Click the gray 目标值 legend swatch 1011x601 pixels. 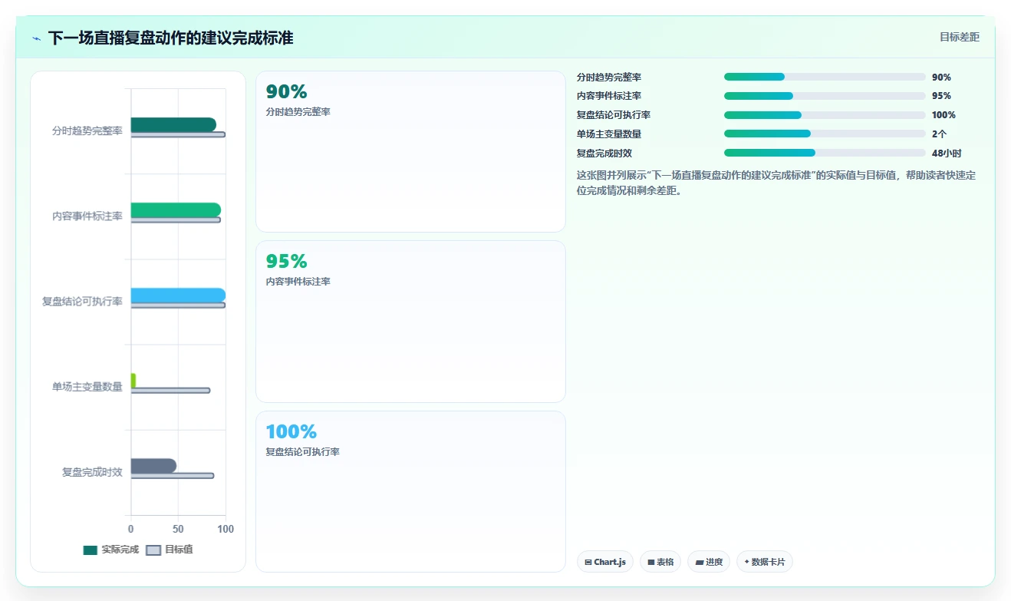pos(153,550)
